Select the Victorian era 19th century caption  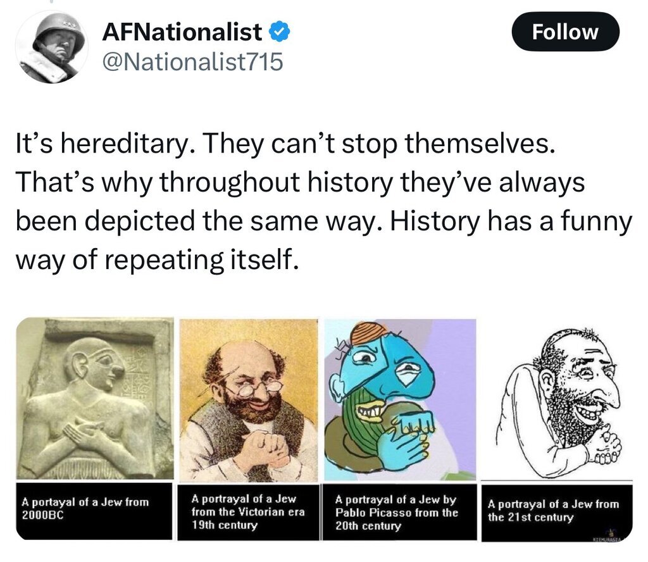[248, 512]
